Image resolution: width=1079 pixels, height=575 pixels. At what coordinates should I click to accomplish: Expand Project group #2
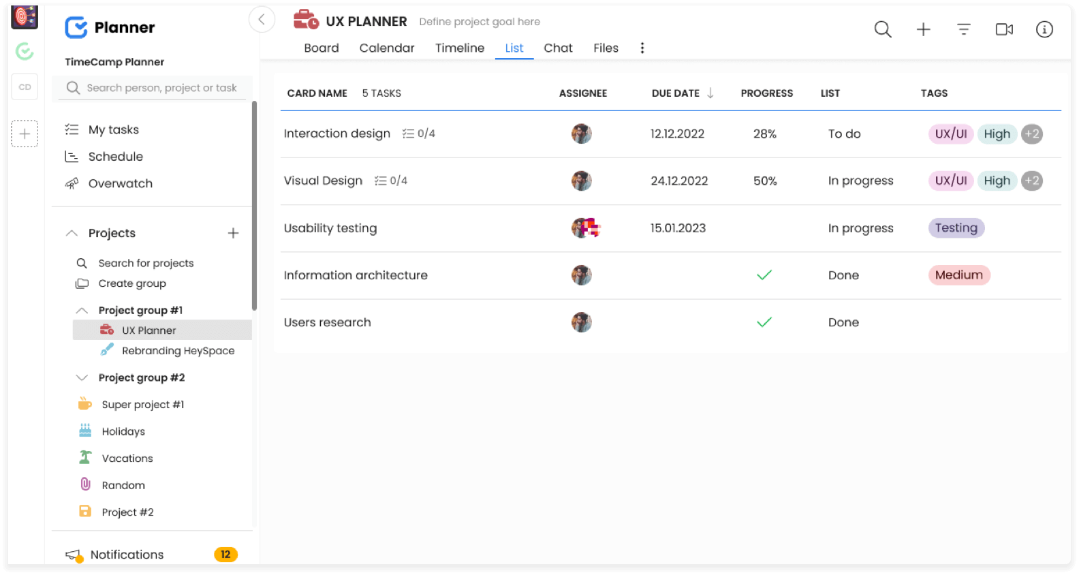[82, 377]
